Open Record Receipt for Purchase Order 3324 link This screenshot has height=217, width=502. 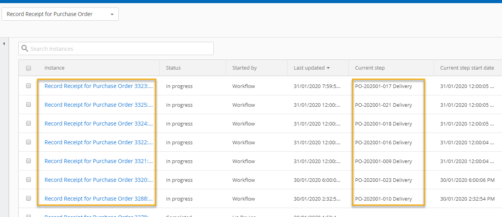pos(98,124)
